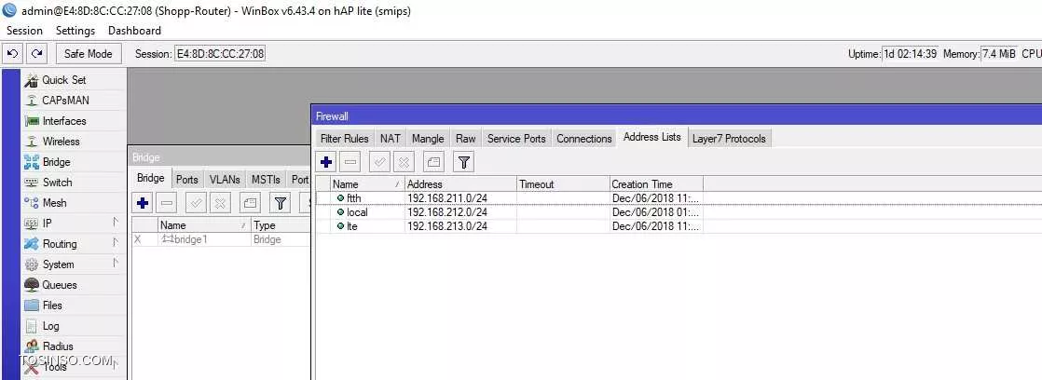Select the bridge1 row in Bridge window
Image resolution: width=1042 pixels, height=380 pixels.
(221, 239)
